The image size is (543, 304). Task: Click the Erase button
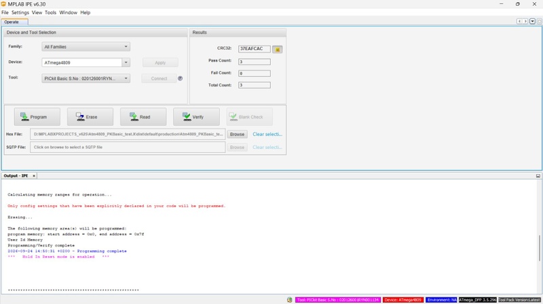(x=90, y=116)
